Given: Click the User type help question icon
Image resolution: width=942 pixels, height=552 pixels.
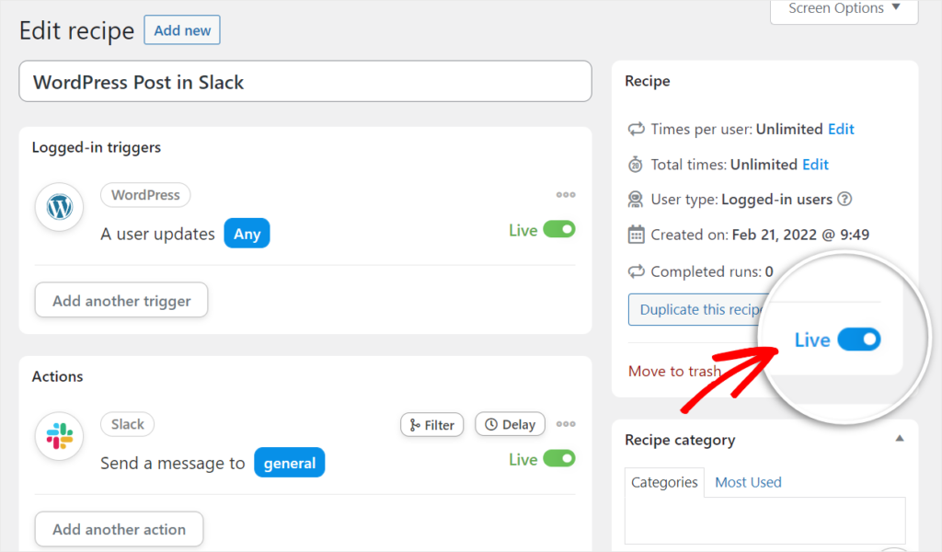Looking at the screenshot, I should (844, 200).
